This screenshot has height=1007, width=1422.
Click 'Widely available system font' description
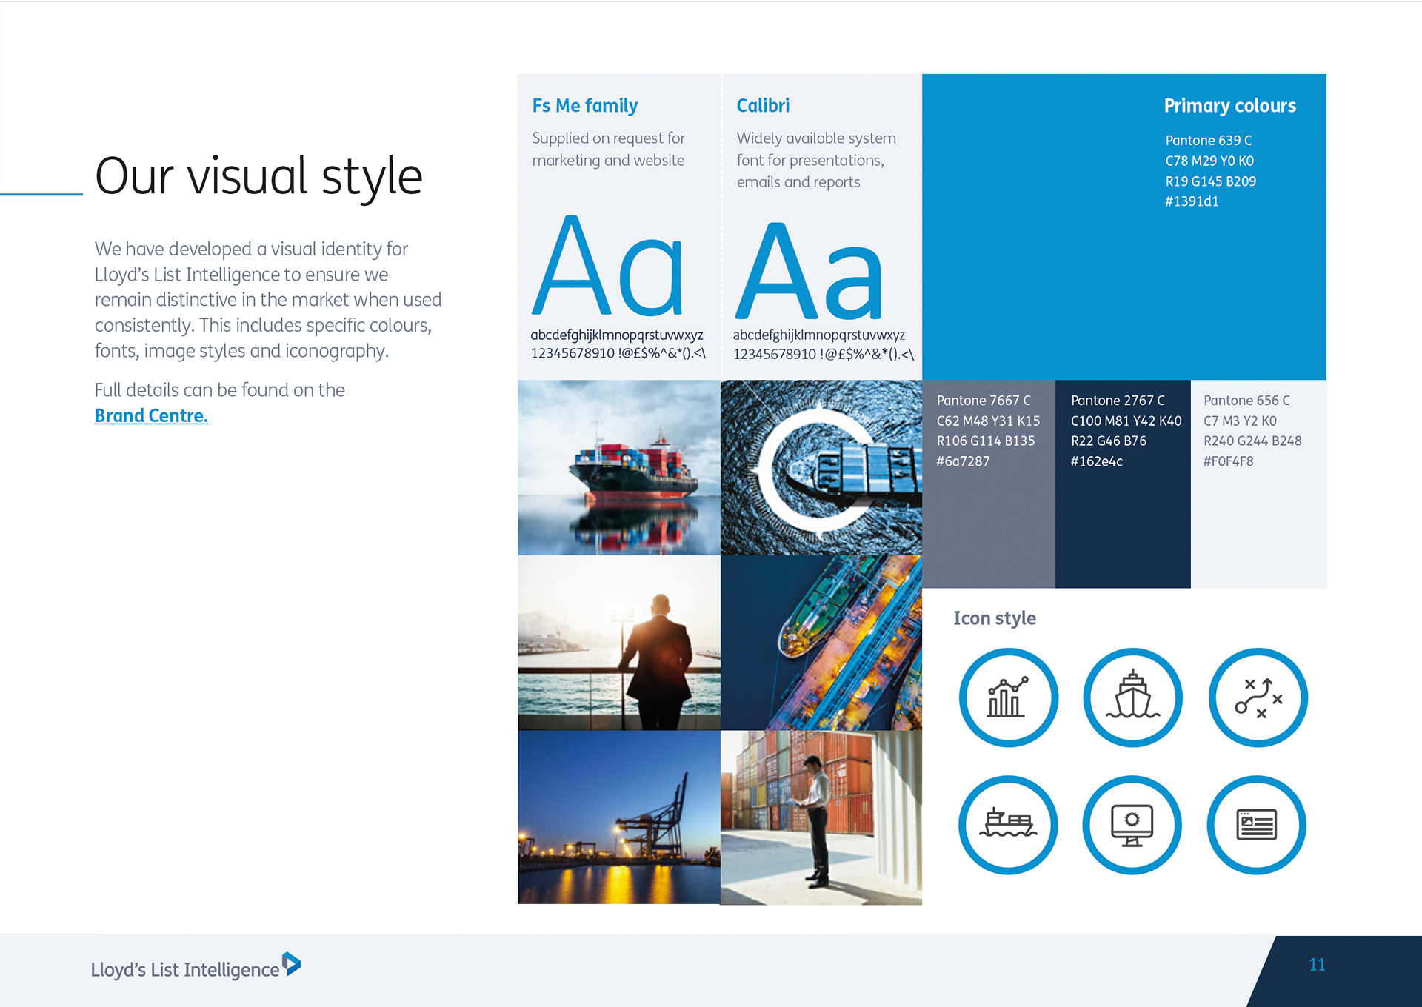coord(816,160)
